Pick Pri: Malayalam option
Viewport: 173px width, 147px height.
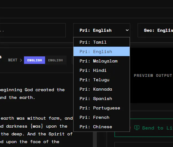click(101, 61)
